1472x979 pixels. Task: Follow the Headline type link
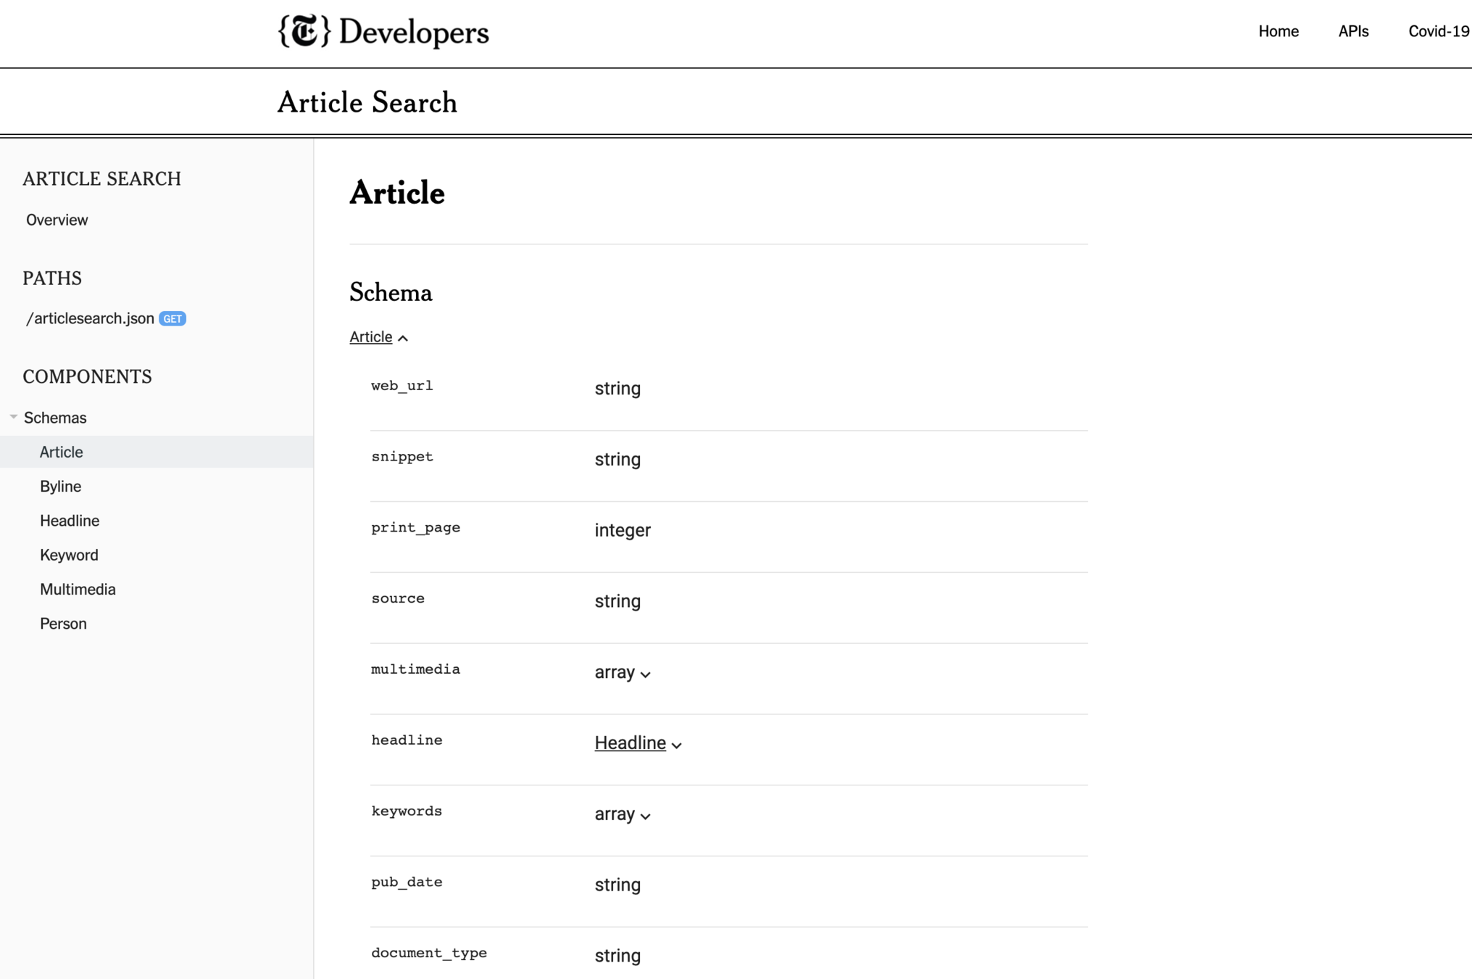point(630,743)
